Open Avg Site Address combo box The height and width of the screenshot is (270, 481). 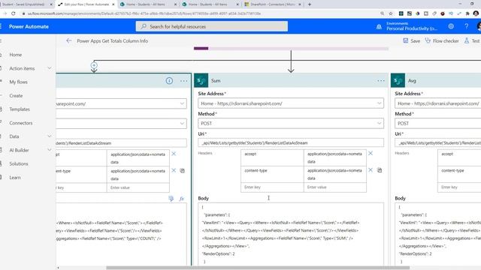pos(437,103)
